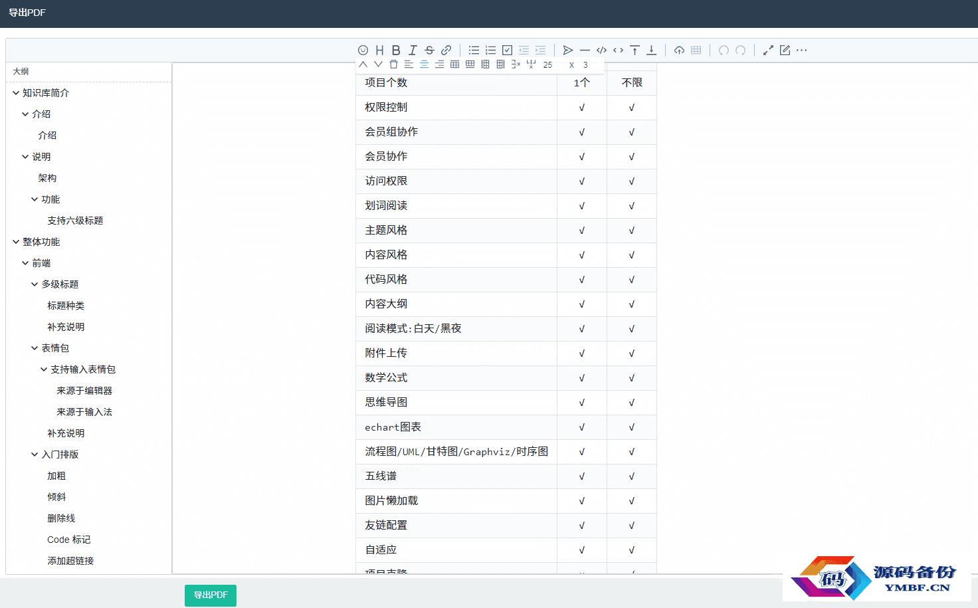
Task: Toggle bold formatting
Action: pos(396,51)
